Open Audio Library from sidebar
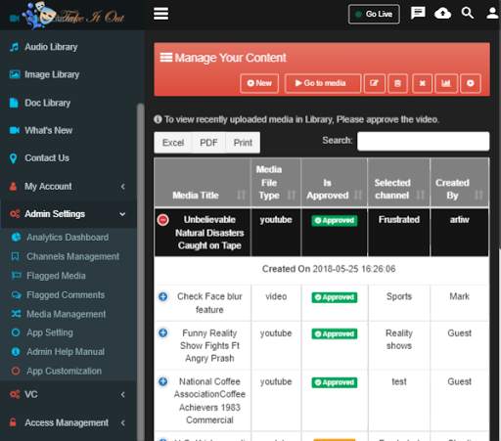Screen dimensions: 501x441 pyautogui.click(x=51, y=47)
